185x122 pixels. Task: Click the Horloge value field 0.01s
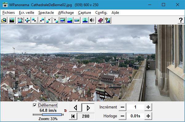click(135, 116)
